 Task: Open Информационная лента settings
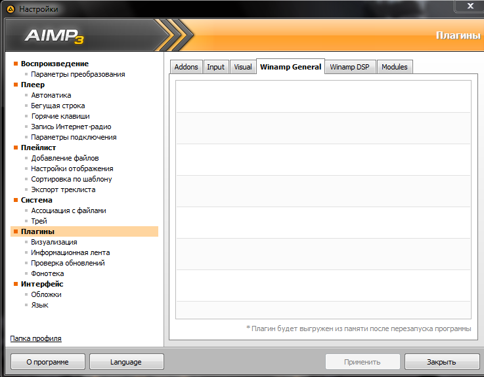(x=70, y=252)
